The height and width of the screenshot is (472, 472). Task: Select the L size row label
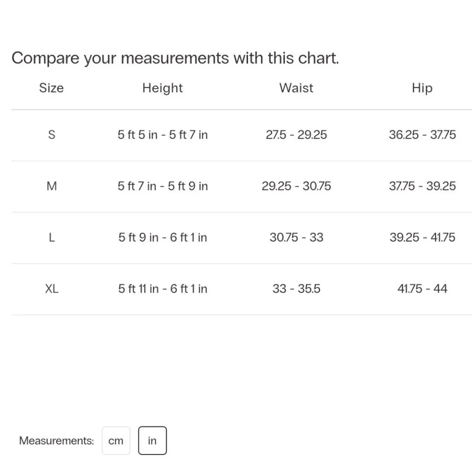tap(51, 237)
